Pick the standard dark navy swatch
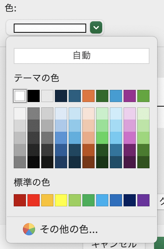Image resolution: width=164 pixels, height=249 pixels. pos(130,200)
